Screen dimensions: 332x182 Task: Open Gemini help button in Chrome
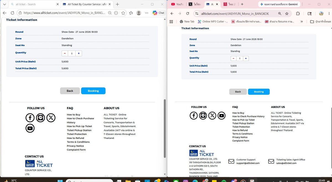point(279,4)
